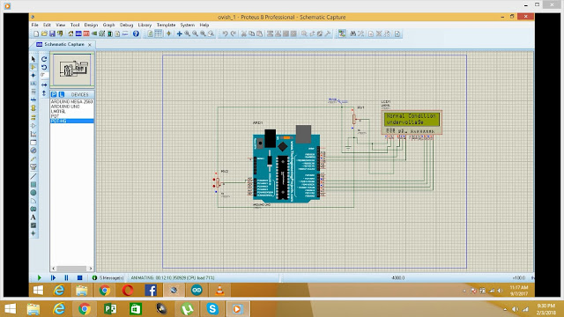
Task: Select the Junction dot mode tool
Action: pos(33,75)
